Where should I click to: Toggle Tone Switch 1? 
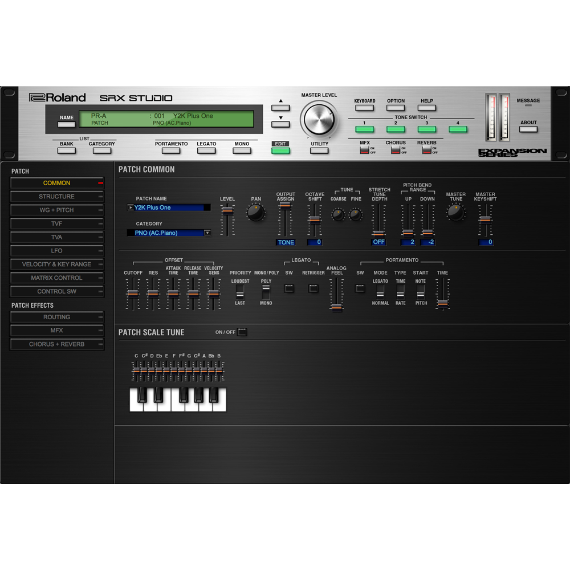365,129
